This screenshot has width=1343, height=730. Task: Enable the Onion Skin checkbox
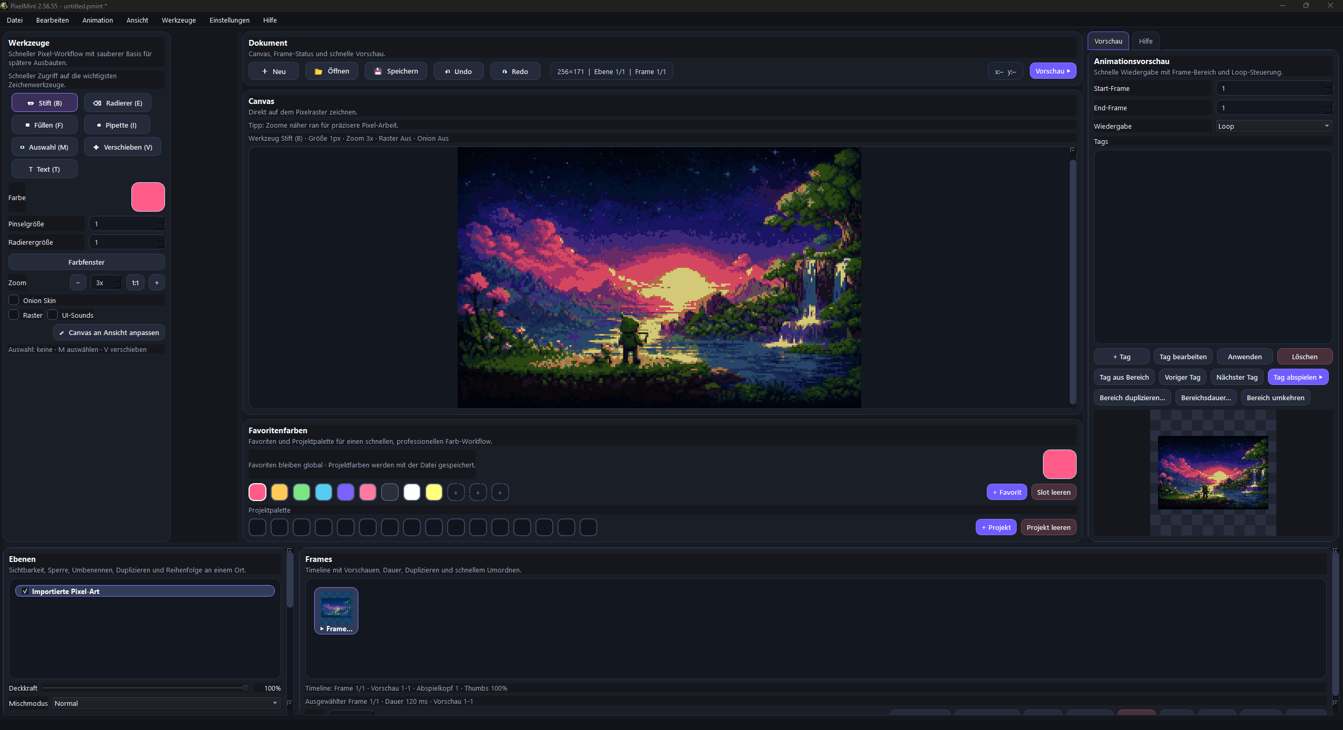(x=14, y=300)
